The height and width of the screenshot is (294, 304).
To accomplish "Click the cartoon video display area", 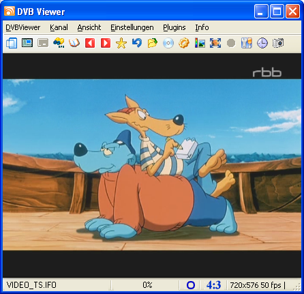I will tap(152, 165).
